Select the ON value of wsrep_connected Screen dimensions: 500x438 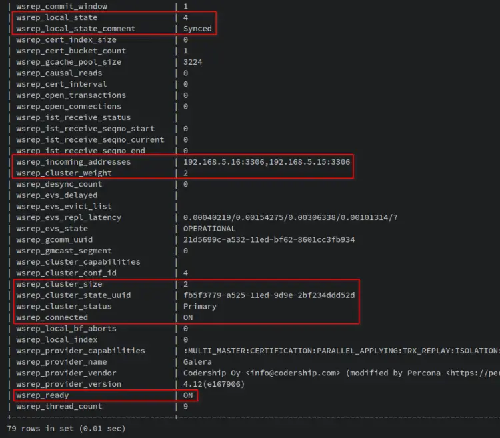[x=188, y=317]
